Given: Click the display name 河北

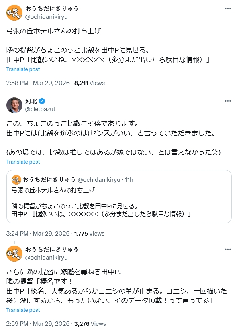Looking at the screenshot, I should 31,101.
